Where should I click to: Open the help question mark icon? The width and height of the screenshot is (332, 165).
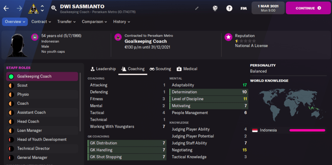coord(229,8)
